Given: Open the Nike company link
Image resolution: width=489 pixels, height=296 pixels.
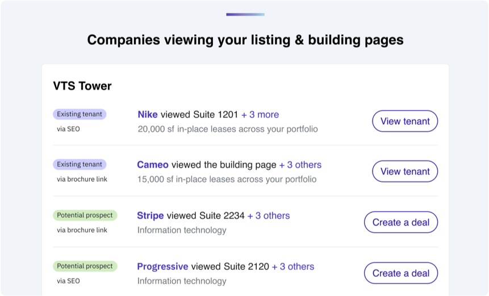Looking at the screenshot, I should tap(148, 115).
